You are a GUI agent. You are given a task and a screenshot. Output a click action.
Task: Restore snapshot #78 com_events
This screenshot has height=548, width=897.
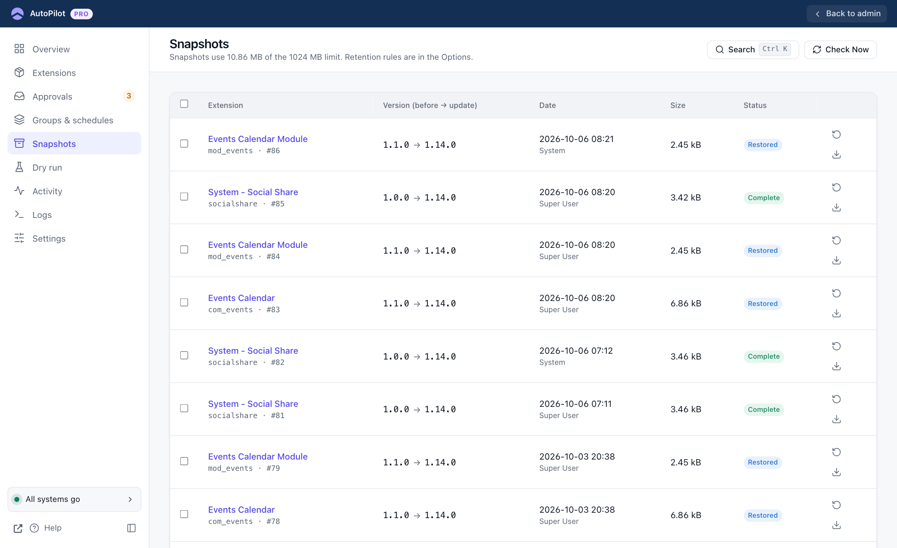point(836,505)
